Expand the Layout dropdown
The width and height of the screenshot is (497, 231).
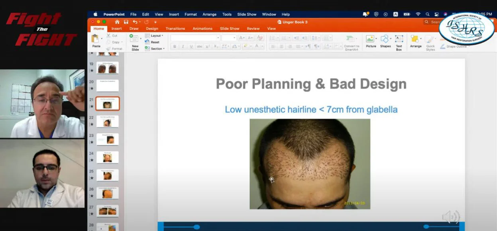(154, 35)
